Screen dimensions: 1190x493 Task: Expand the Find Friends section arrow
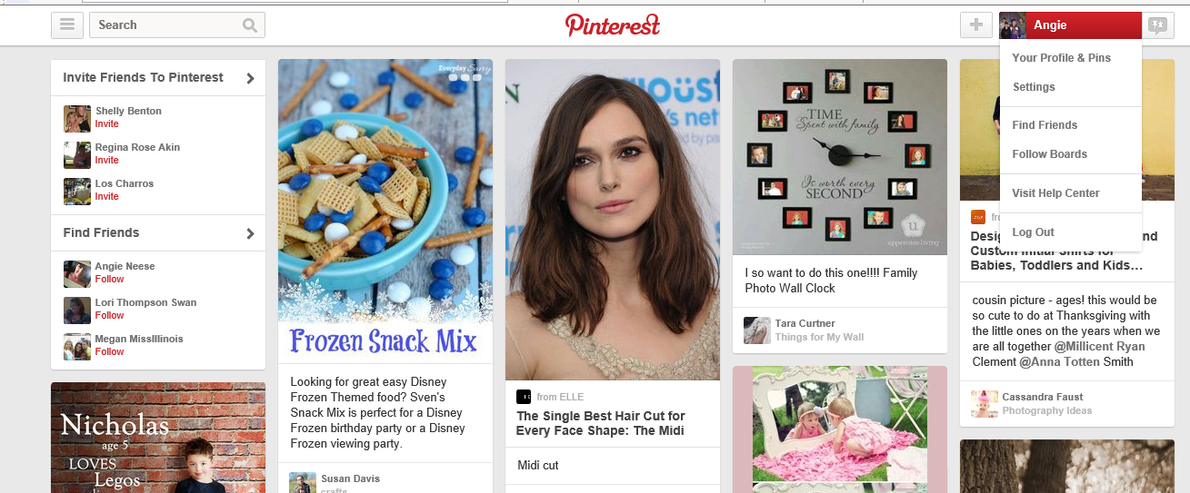250,233
